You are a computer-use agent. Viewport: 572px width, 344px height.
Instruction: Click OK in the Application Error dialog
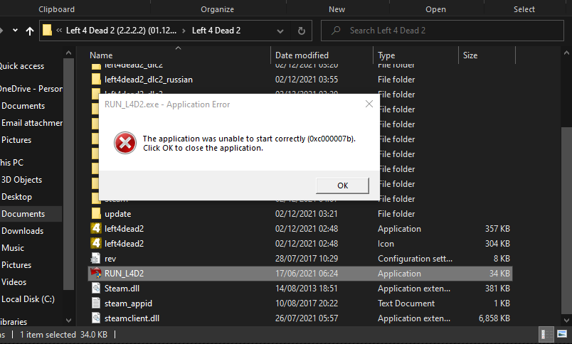click(x=342, y=186)
